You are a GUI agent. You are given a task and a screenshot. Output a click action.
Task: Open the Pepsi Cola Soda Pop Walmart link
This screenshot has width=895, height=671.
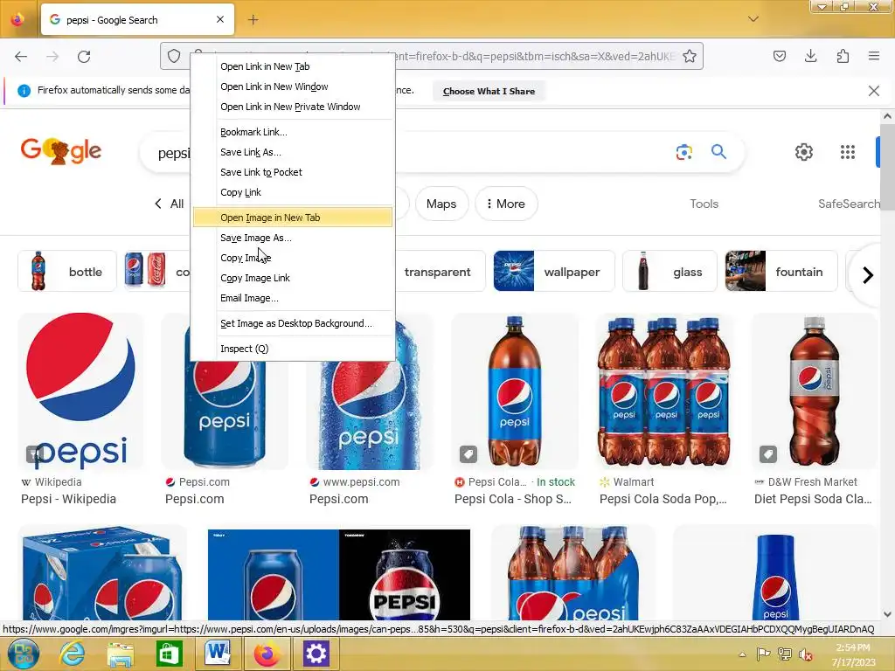coord(663,499)
